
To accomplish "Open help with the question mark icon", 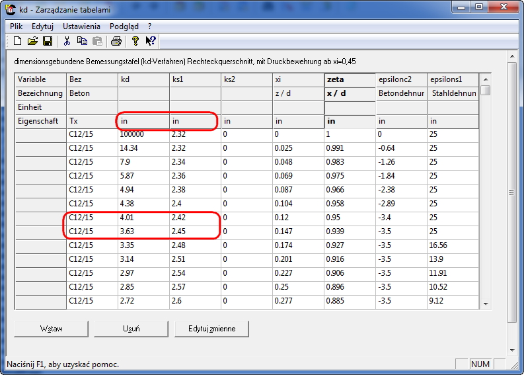I will pos(135,41).
